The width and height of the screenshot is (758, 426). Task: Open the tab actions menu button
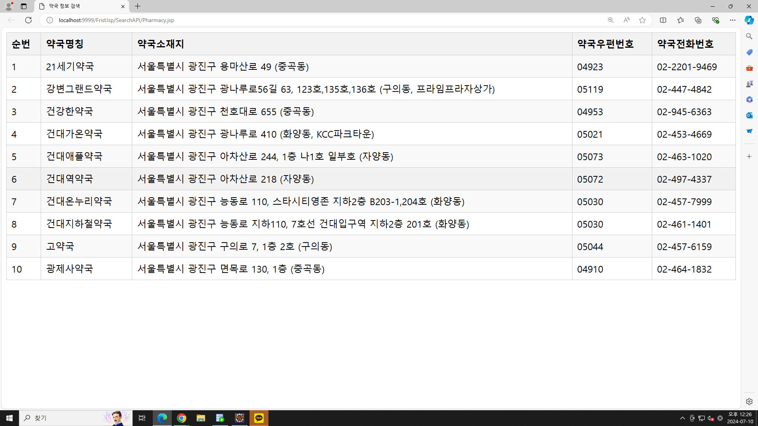(x=24, y=6)
